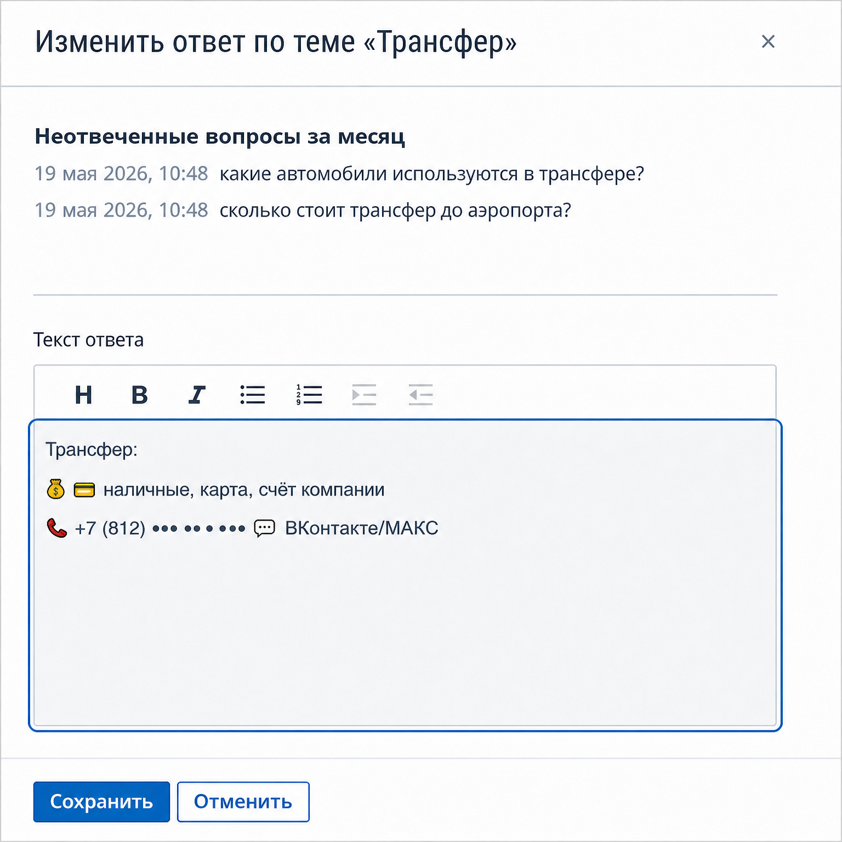This screenshot has height=842, width=842.
Task: Click the credit card emoji in answer
Action: pyautogui.click(x=84, y=490)
